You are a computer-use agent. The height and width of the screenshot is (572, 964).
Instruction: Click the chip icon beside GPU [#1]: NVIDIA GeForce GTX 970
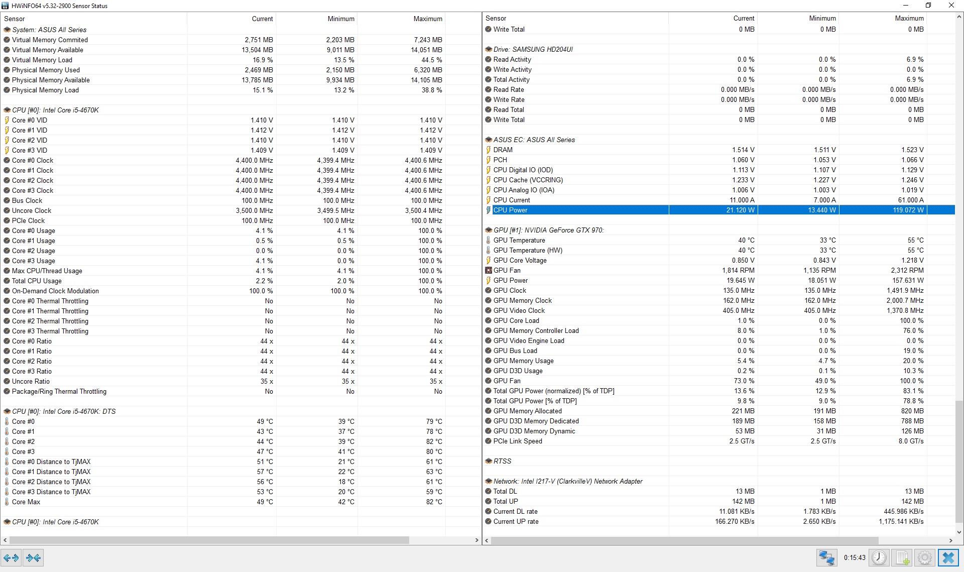489,230
